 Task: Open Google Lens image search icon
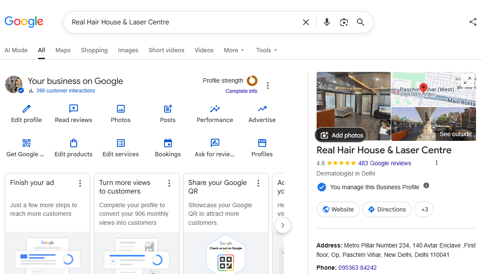[x=344, y=22]
